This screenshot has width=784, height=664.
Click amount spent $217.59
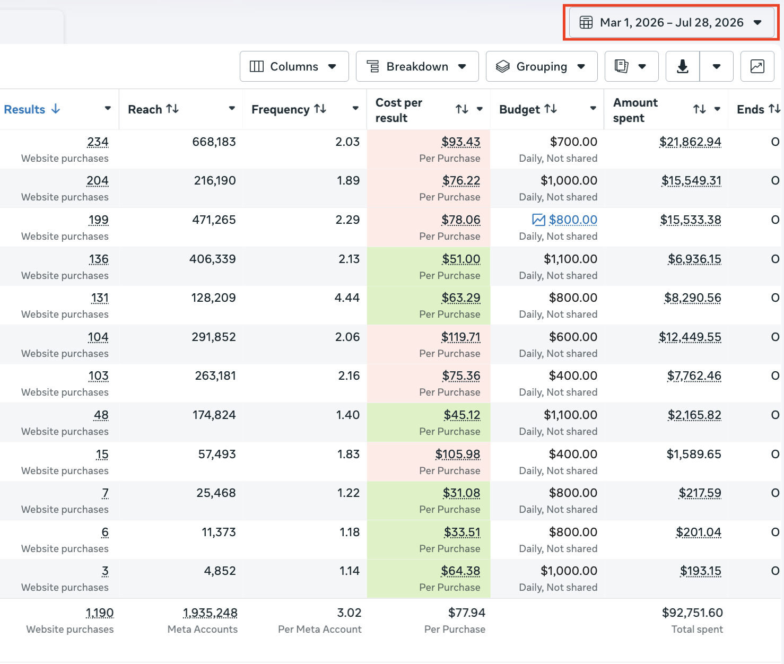coord(700,493)
